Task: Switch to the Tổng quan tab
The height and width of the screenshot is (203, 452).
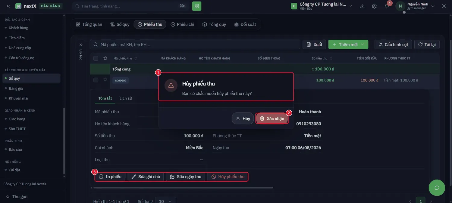Action: tap(89, 24)
